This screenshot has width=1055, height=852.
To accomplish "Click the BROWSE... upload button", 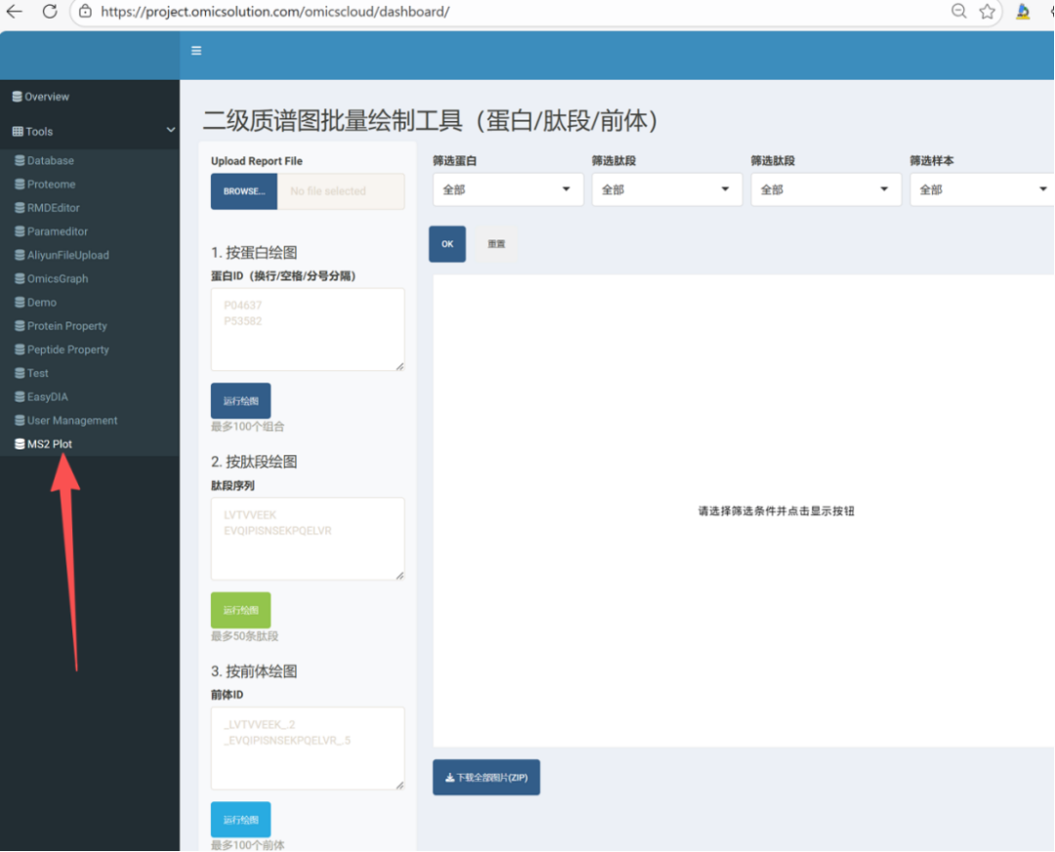I will click(x=244, y=192).
